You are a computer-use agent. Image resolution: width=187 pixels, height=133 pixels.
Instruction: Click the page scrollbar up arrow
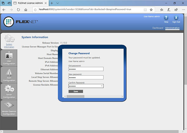pos(185,15)
